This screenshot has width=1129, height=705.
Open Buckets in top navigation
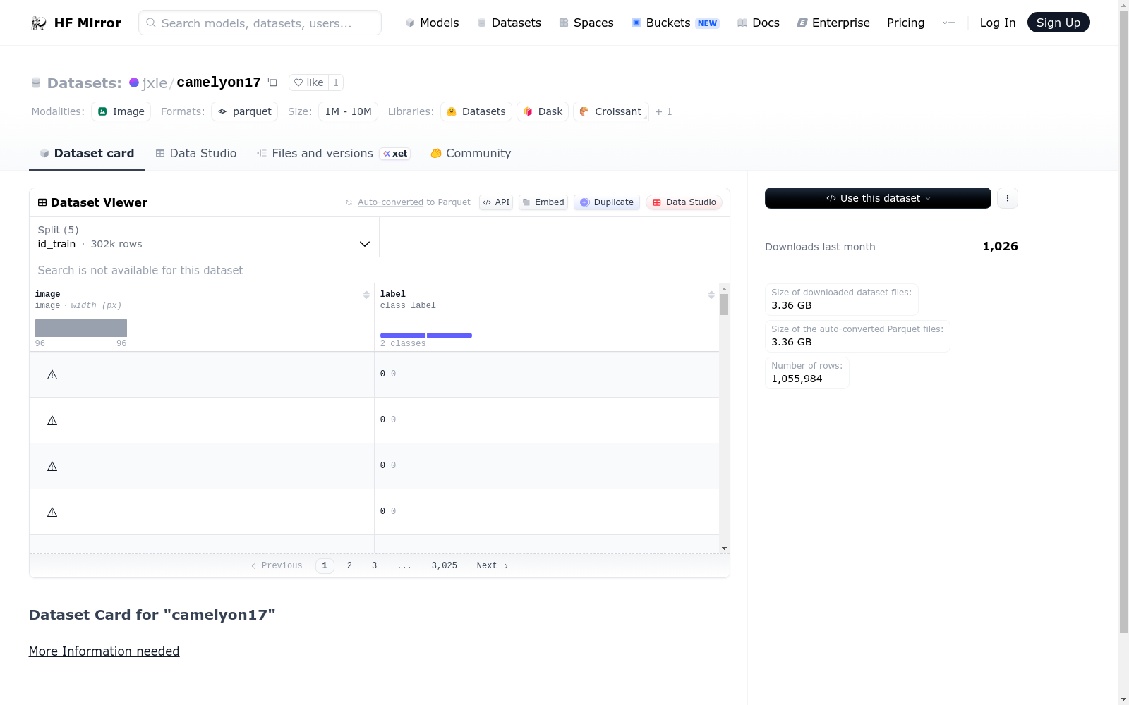coord(675,23)
